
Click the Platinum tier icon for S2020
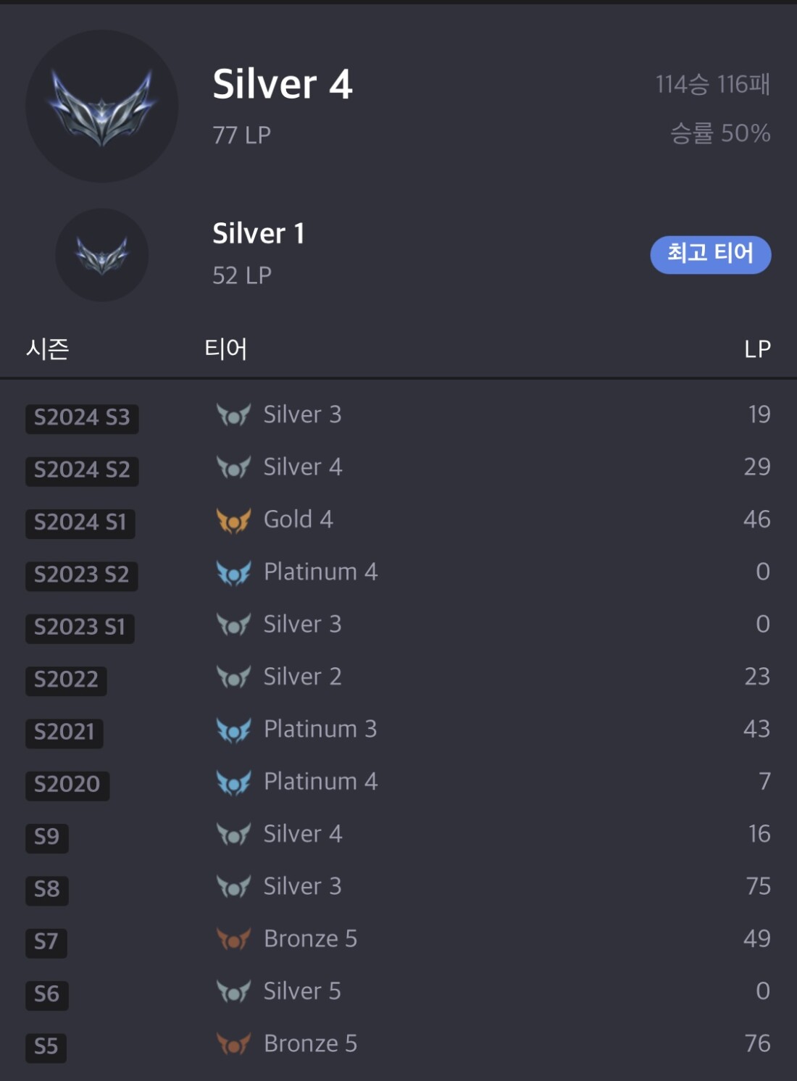click(x=233, y=782)
